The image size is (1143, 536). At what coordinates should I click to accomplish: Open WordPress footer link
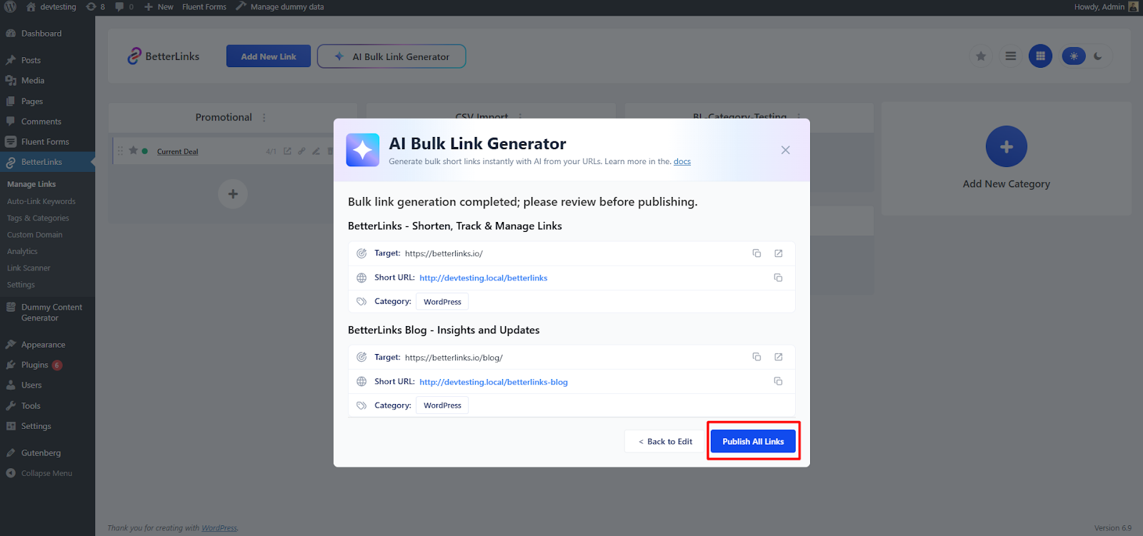pyautogui.click(x=219, y=528)
